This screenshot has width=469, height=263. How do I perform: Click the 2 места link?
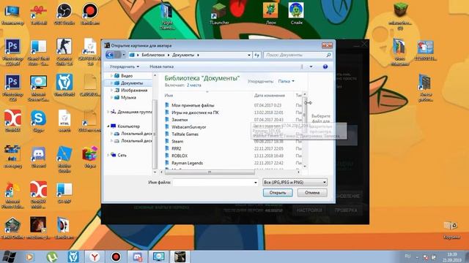click(193, 85)
